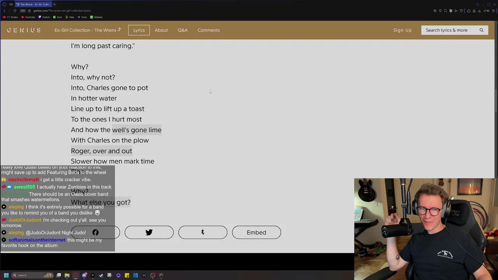Open the Ex-Girl Collection - The Wrens song link
Viewport: 498px width, 280px height.
click(88, 30)
